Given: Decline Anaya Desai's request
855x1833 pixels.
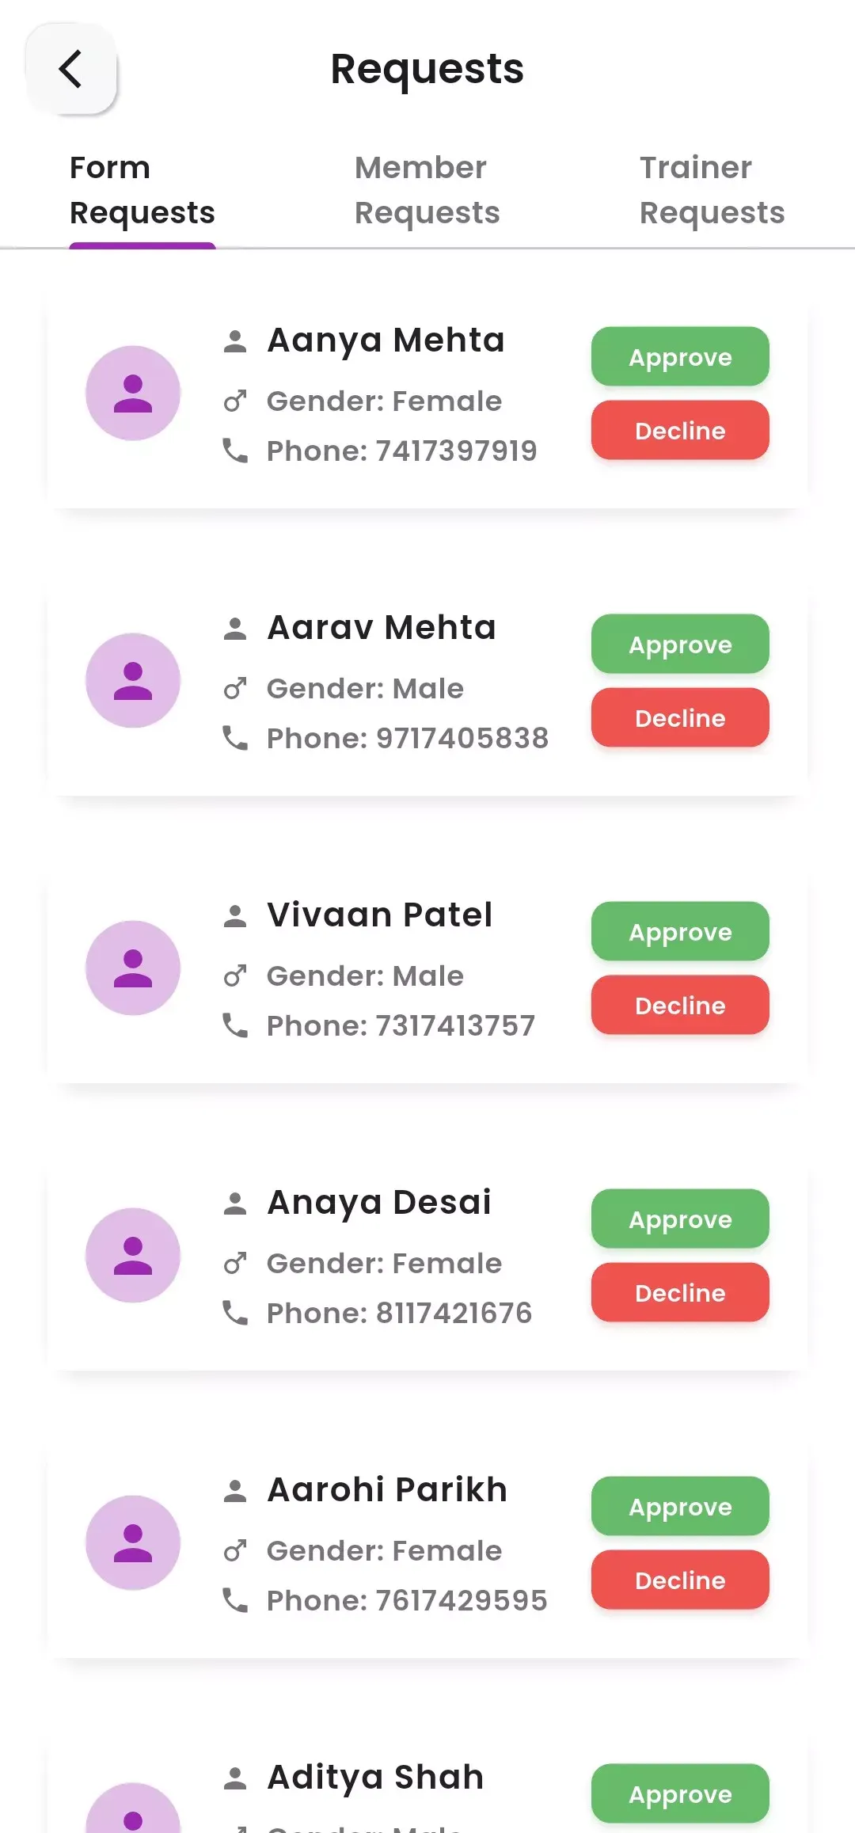Looking at the screenshot, I should pos(680,1293).
